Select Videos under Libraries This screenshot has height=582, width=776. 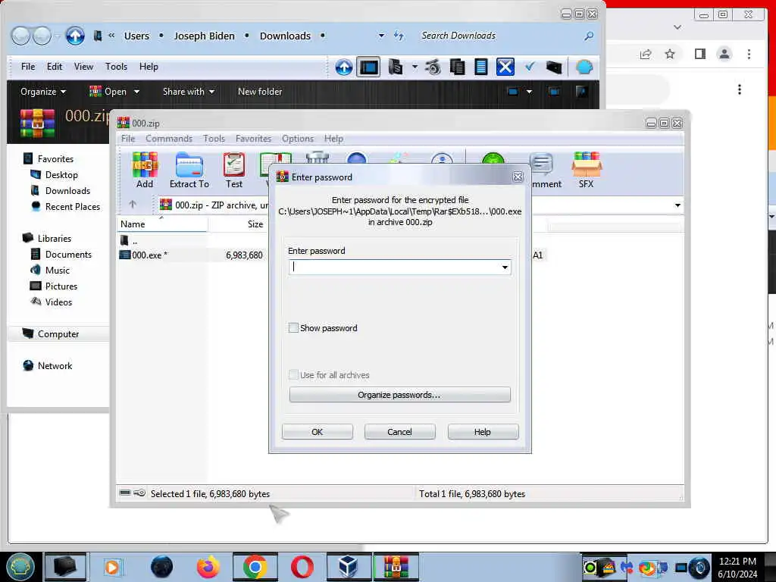click(58, 302)
